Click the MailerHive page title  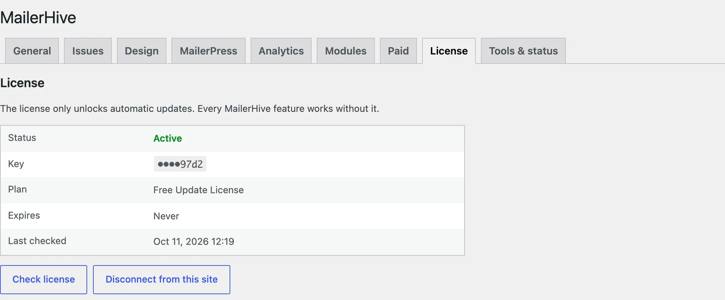point(38,18)
